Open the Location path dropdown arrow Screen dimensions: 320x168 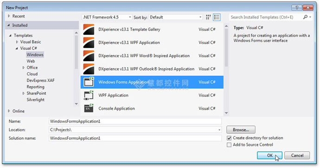(x=219, y=130)
